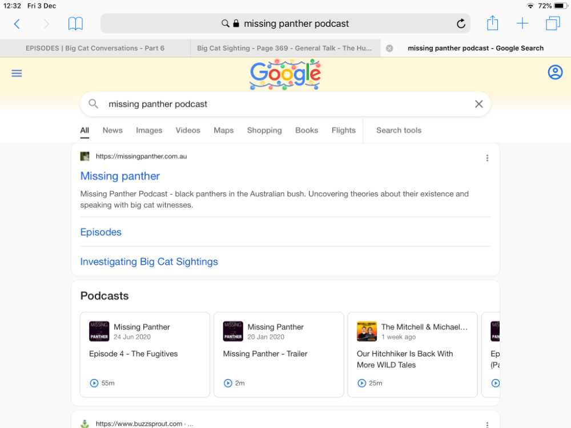This screenshot has width=571, height=428.
Task: Open Investigating Big Cat Sightings sitelink
Action: pyautogui.click(x=149, y=262)
